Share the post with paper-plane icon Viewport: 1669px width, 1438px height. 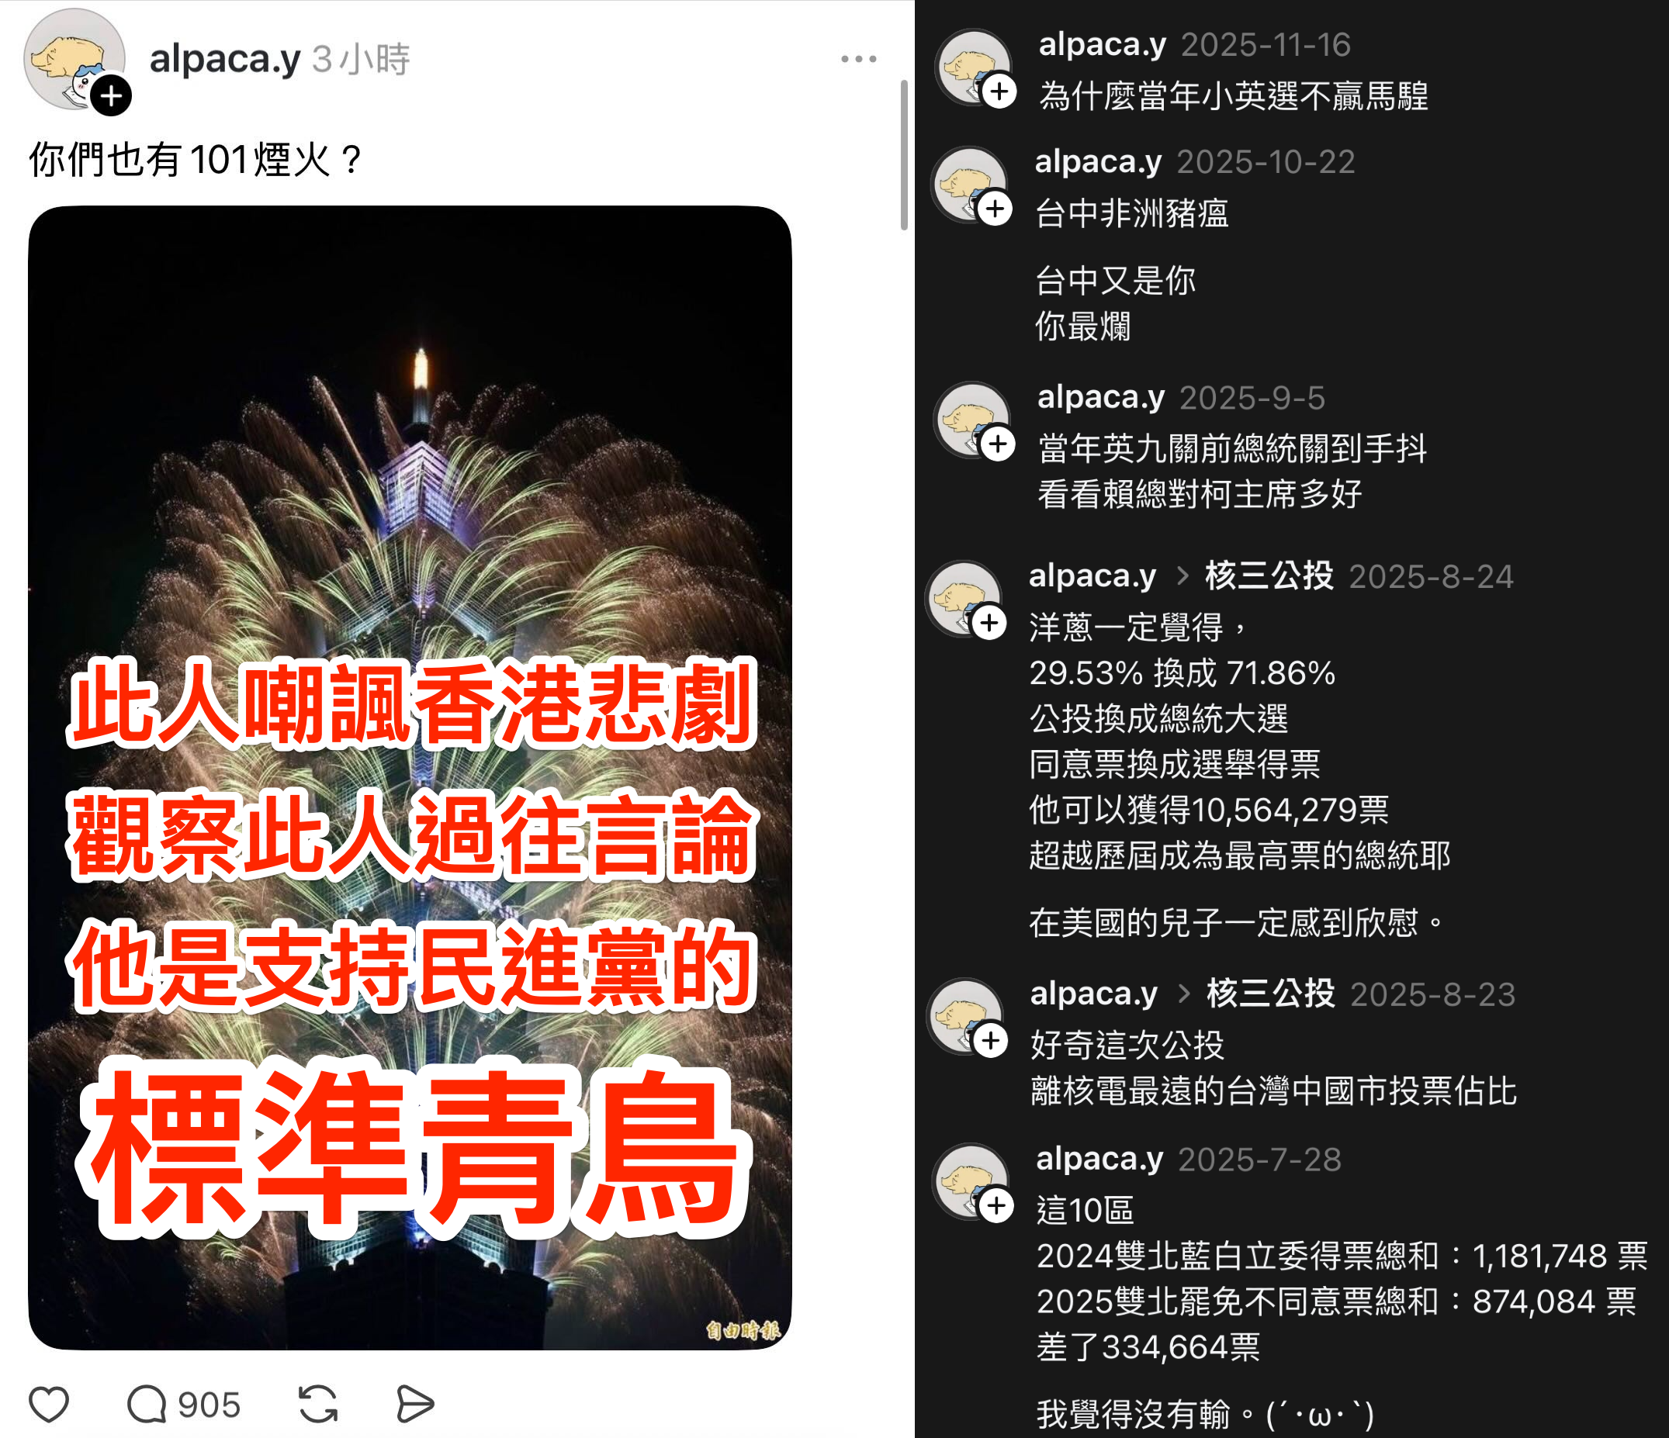point(416,1404)
